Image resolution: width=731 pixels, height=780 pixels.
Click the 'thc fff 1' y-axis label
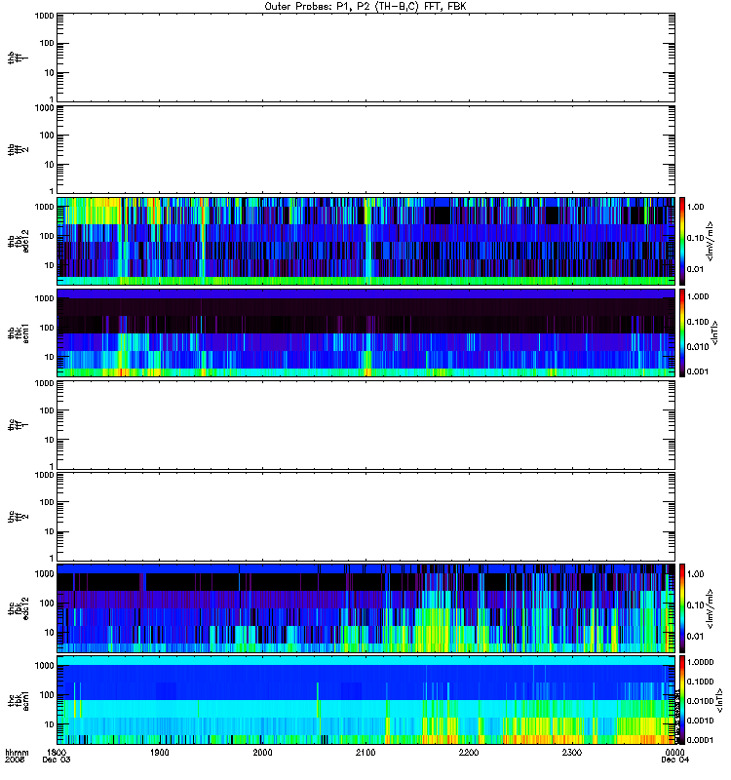click(x=18, y=425)
